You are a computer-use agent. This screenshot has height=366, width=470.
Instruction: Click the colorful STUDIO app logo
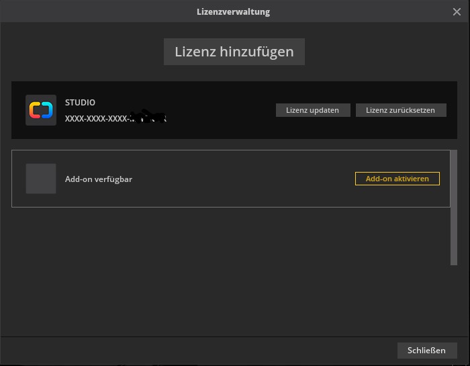pyautogui.click(x=40, y=110)
